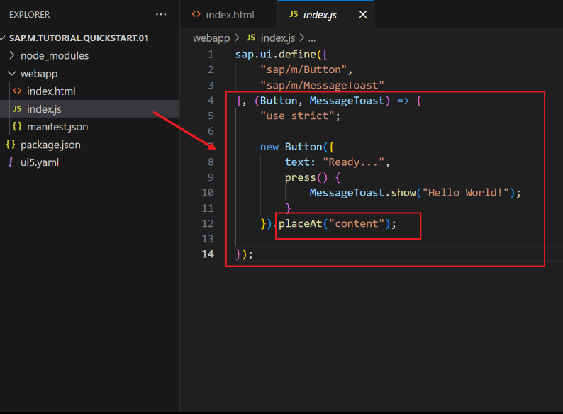The height and width of the screenshot is (414, 563).
Task: Collapse the webapp folder
Action: (x=11, y=74)
